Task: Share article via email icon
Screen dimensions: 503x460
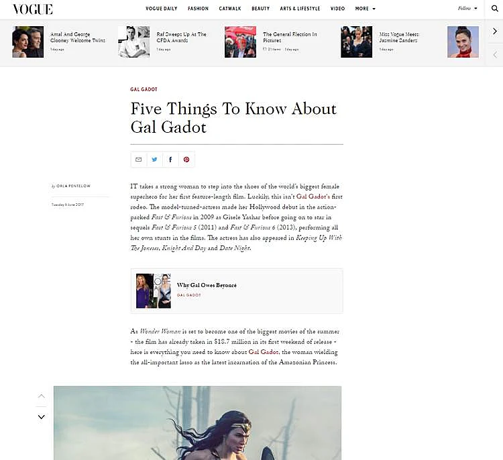Action: (139, 160)
